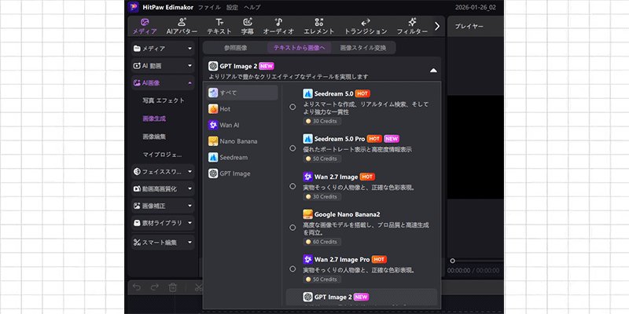
Task: Click the NEW badge beside Seedream 5.0 Pro
Action: tap(392, 139)
